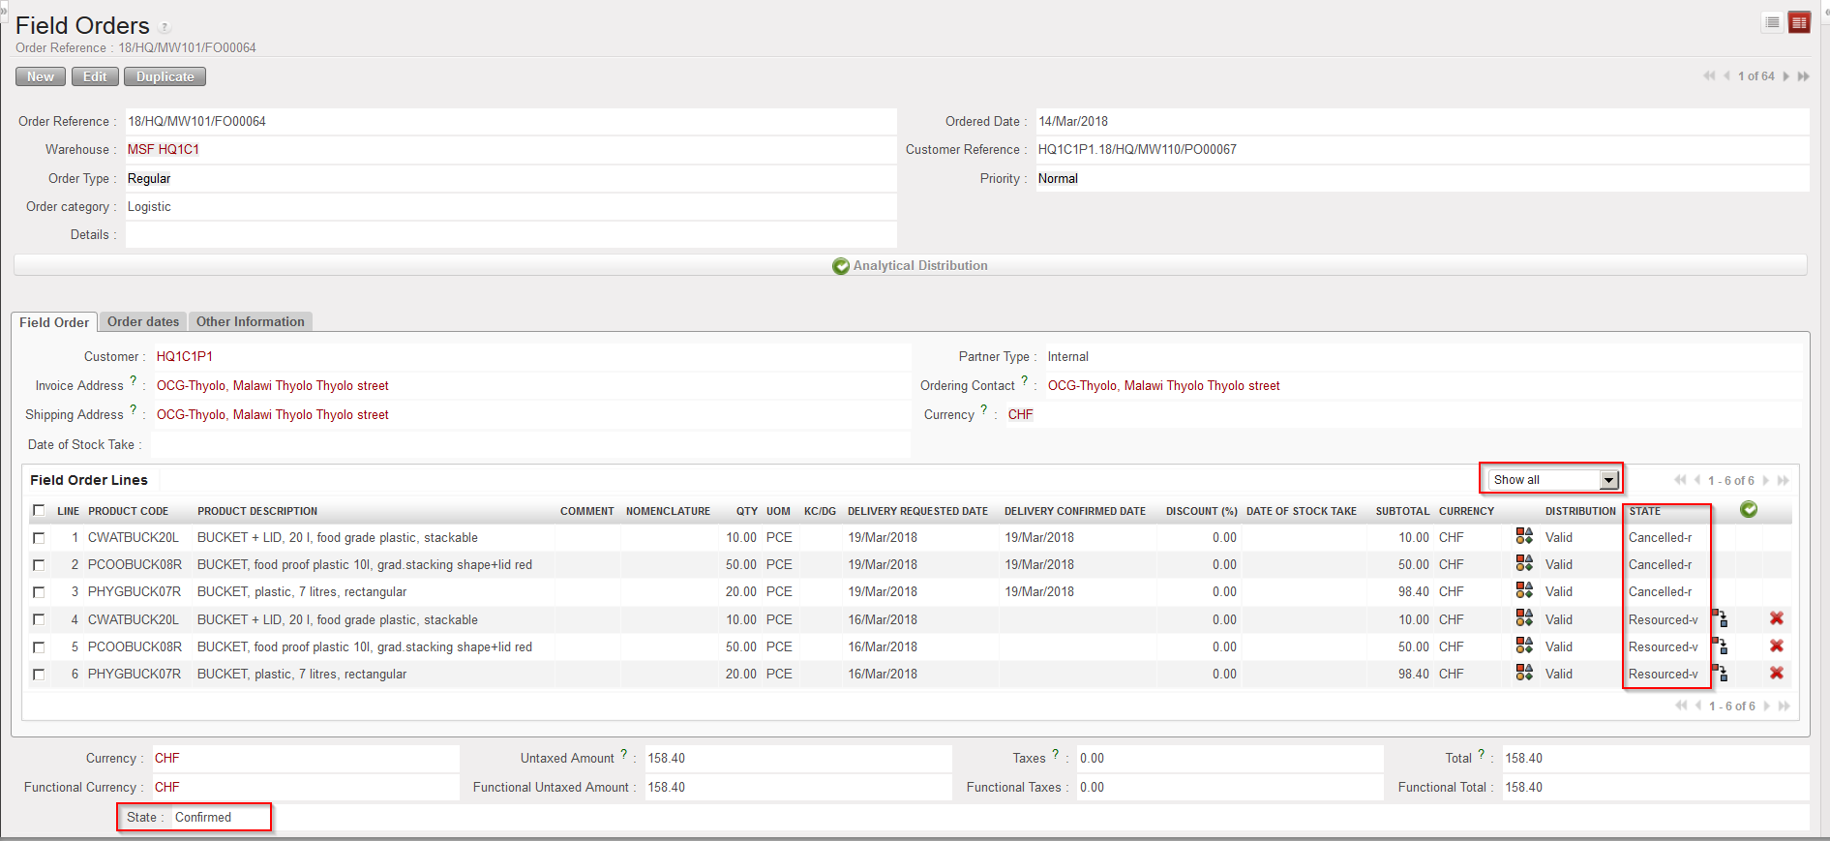Delete line 4 with red X
The height and width of the screenshot is (841, 1830).
(x=1777, y=619)
